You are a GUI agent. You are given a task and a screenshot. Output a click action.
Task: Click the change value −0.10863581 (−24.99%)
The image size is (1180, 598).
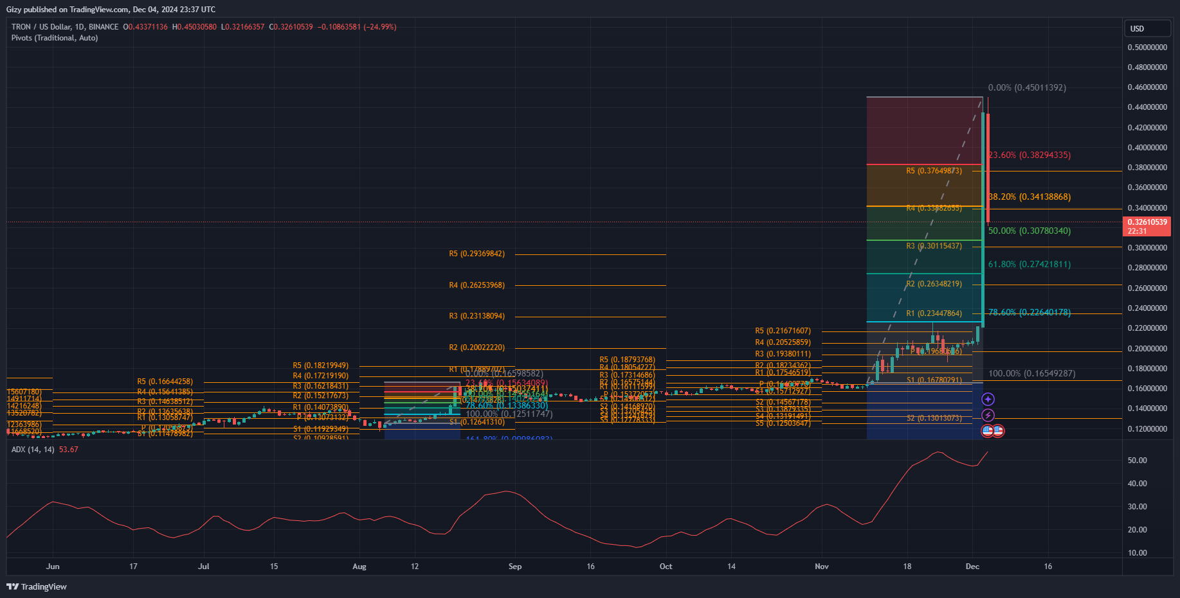point(357,27)
